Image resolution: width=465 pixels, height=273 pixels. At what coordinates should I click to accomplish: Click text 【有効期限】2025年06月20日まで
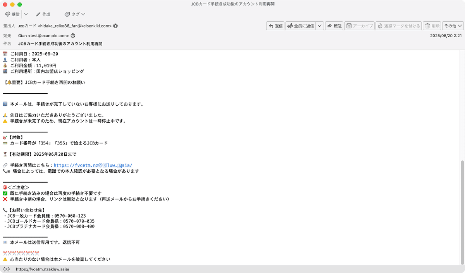pos(42,154)
